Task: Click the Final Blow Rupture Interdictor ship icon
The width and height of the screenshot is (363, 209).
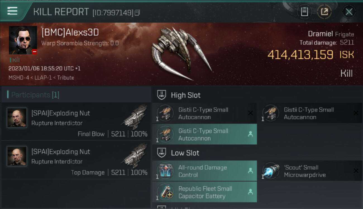Action: [x=135, y=116]
